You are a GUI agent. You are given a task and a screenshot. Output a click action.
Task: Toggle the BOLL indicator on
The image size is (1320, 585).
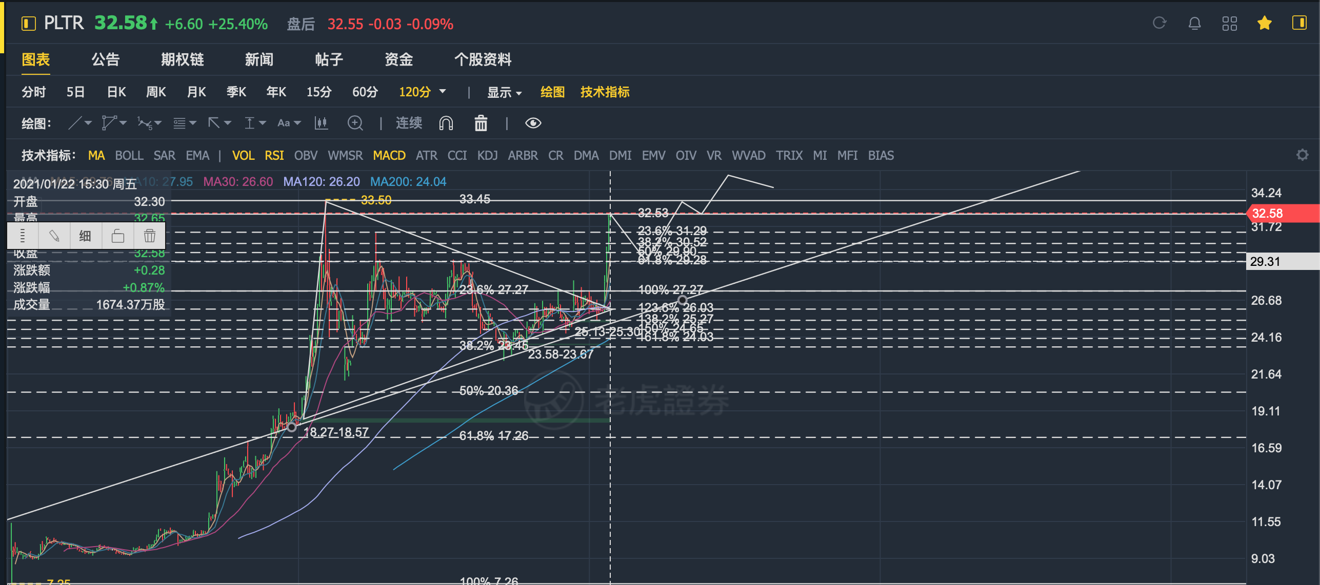pos(129,156)
